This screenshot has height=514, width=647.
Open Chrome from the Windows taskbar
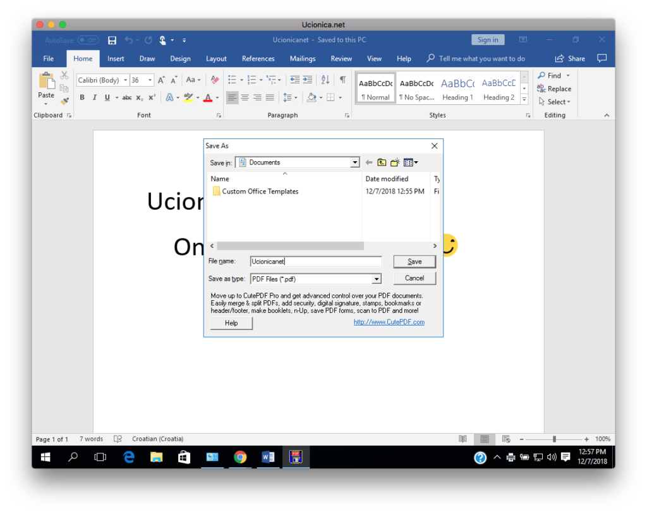coord(239,457)
